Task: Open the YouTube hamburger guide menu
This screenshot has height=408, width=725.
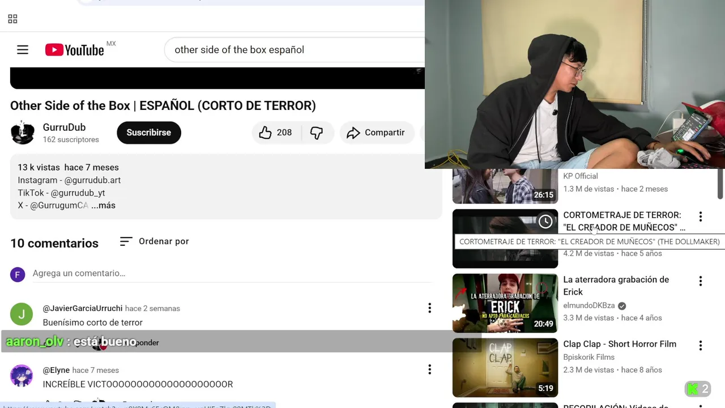Action: 23,50
